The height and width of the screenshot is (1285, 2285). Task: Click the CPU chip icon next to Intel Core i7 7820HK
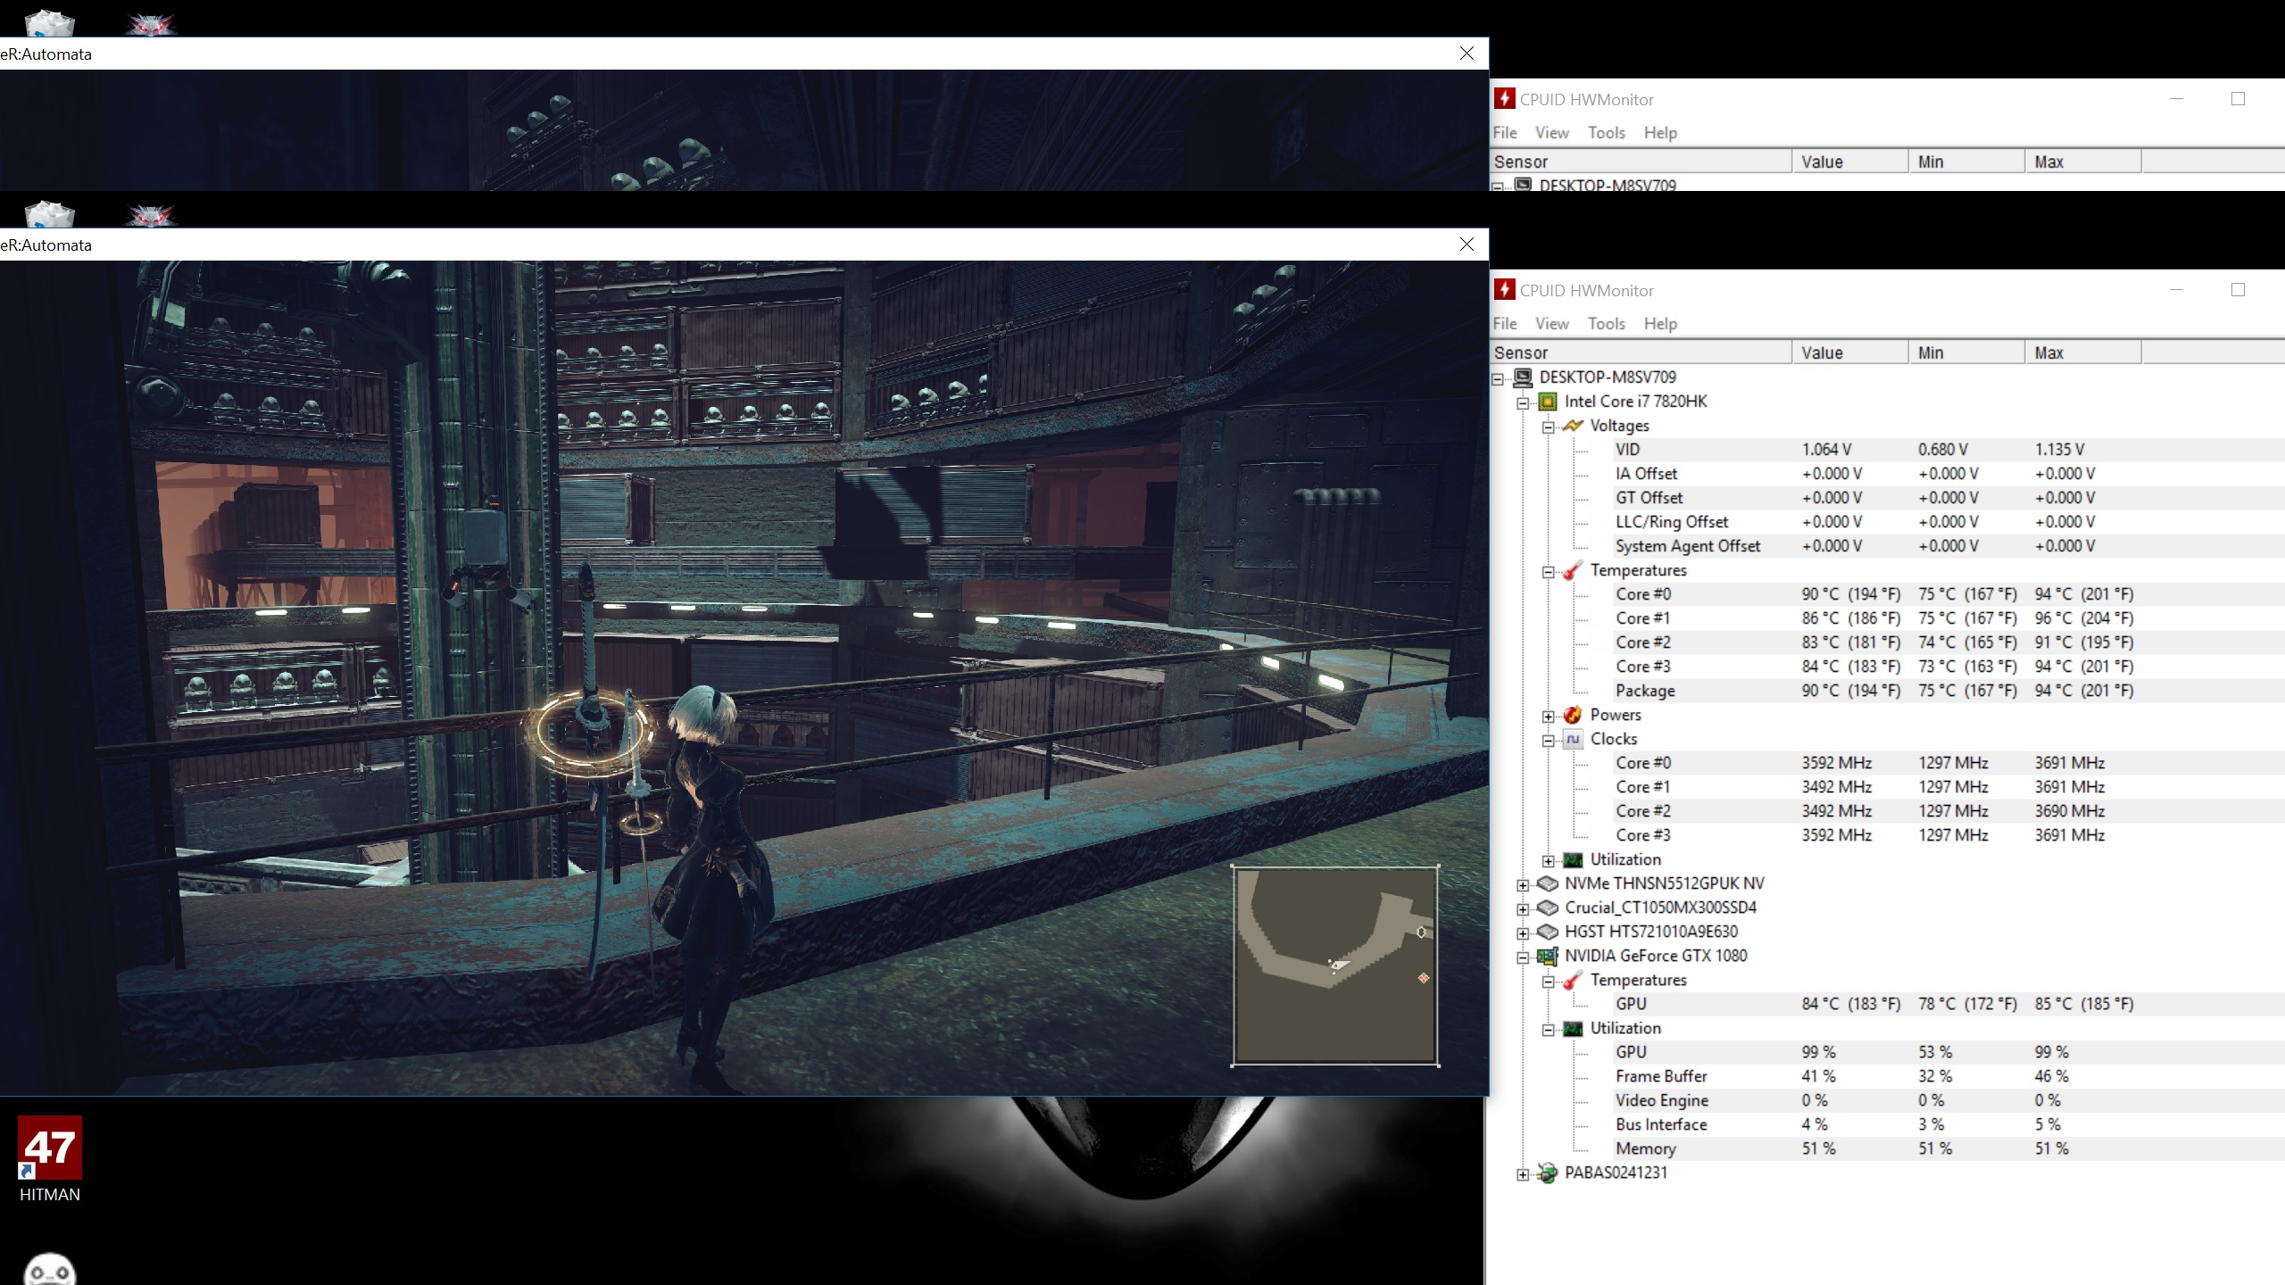[1548, 402]
